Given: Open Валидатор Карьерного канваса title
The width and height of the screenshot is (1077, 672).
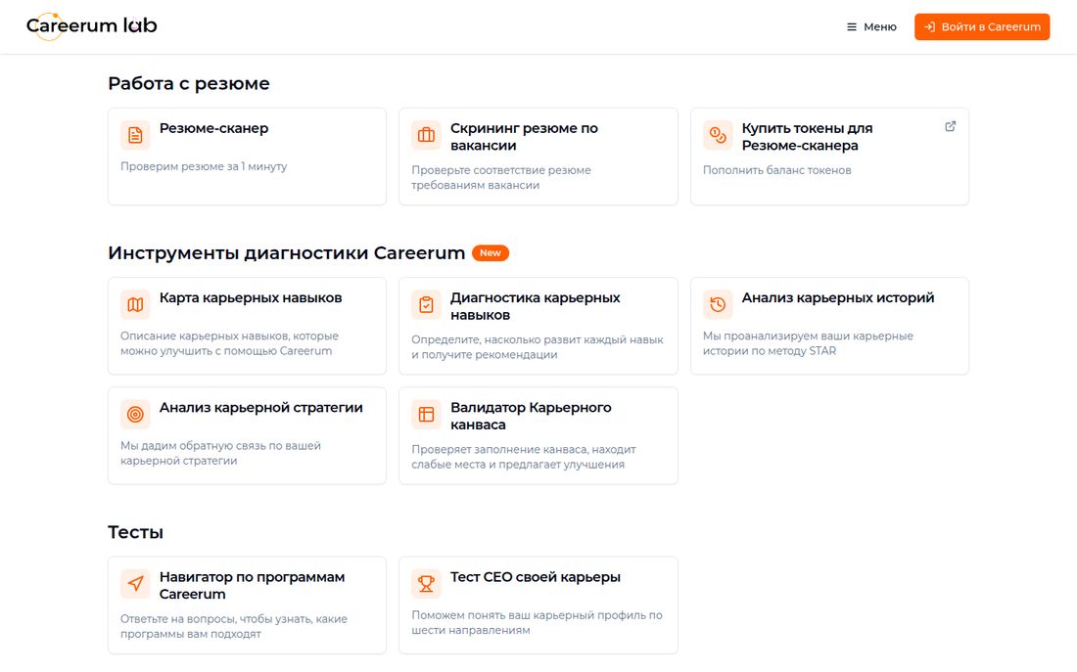Looking at the screenshot, I should point(531,416).
